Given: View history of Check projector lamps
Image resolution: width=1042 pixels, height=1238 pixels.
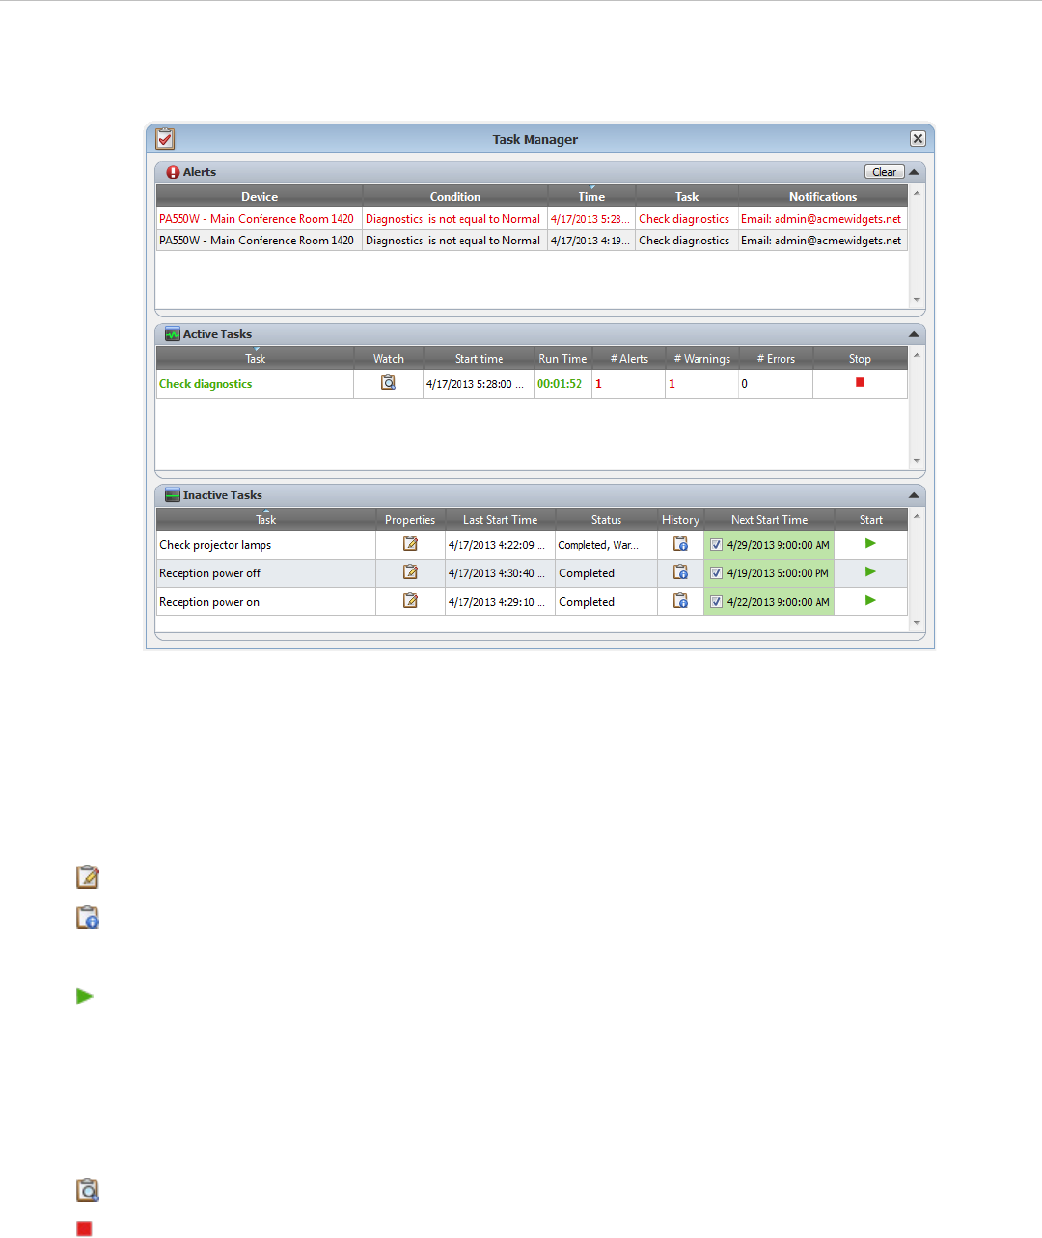Looking at the screenshot, I should point(680,544).
